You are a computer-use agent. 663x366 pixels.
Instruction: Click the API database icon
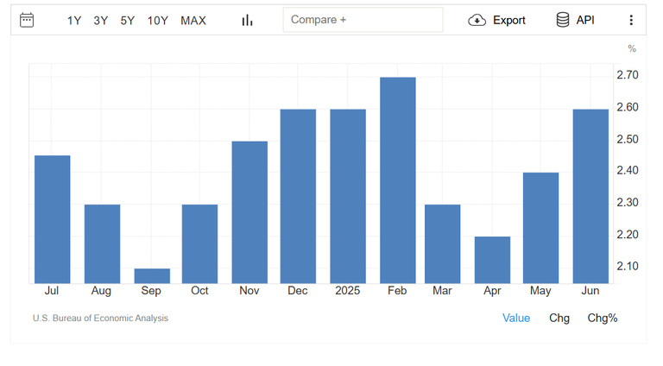coord(562,20)
